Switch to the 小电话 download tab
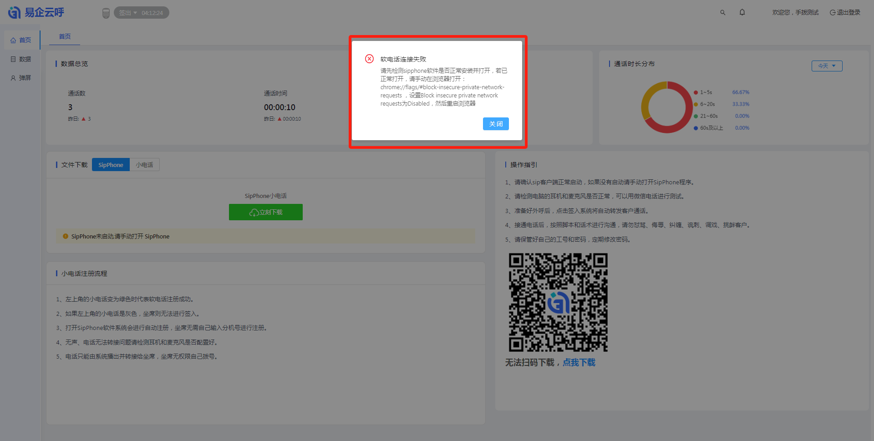 pyautogui.click(x=144, y=165)
